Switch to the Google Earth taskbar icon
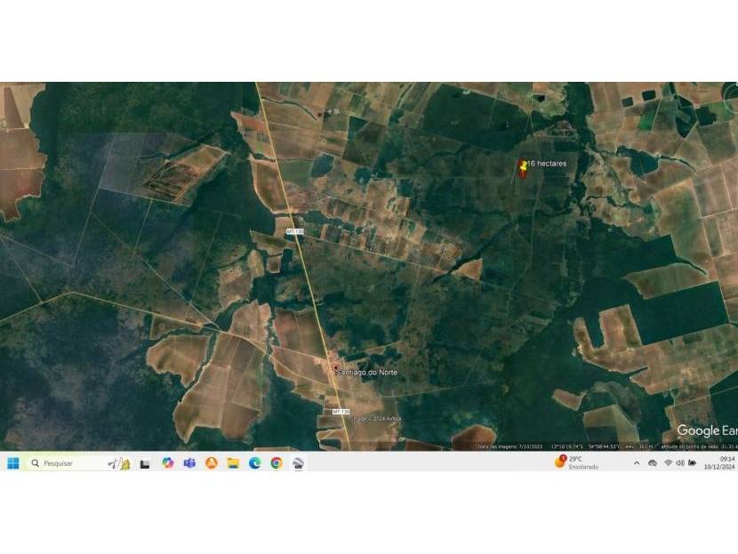The image size is (738, 554). click(298, 463)
